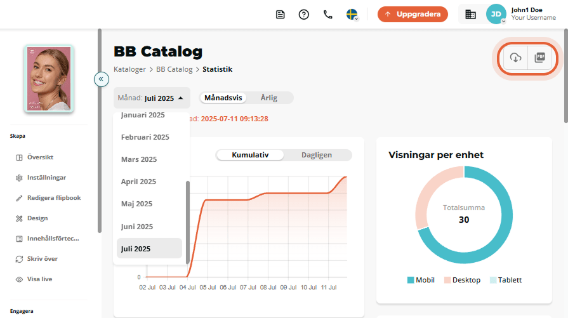Click the Visa live eye icon

pyautogui.click(x=19, y=279)
